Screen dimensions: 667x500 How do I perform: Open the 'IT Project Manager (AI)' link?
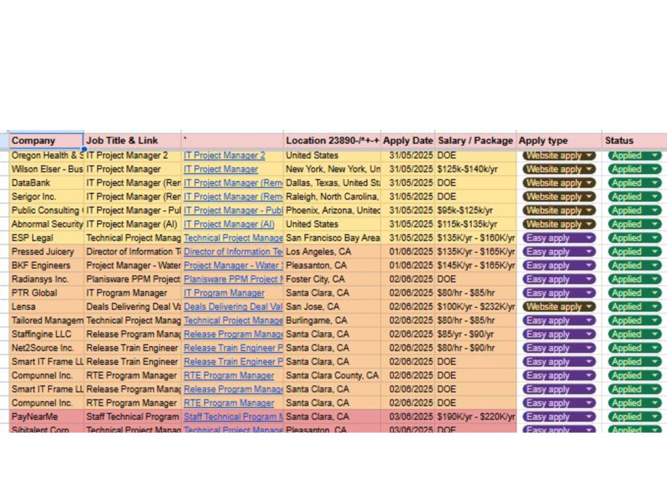(229, 224)
